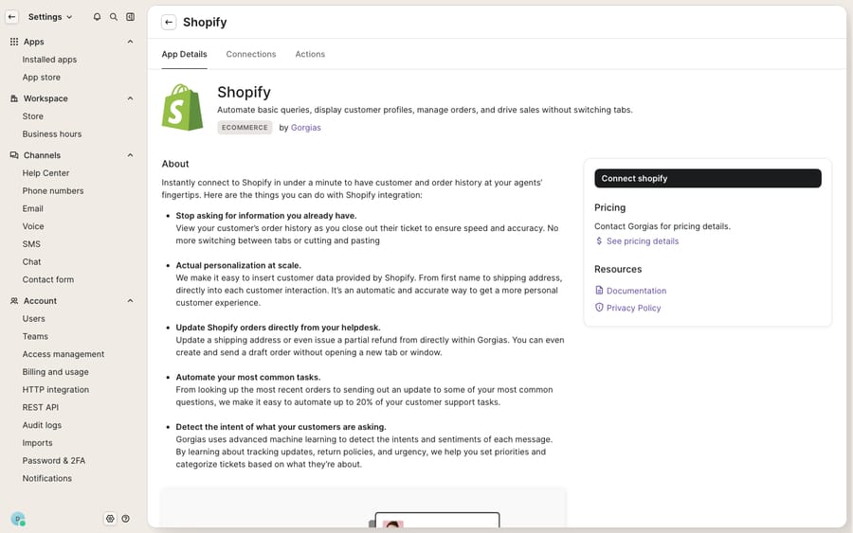Viewport: 853px width, 533px height.
Task: Click the Documentation file icon
Action: [599, 290]
